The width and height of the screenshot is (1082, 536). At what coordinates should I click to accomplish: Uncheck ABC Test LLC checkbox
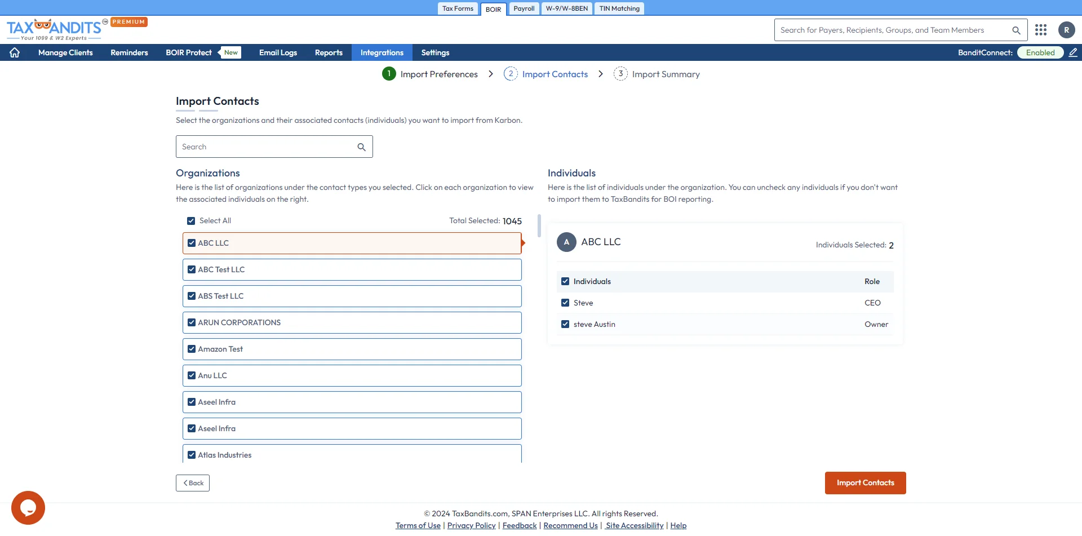[192, 269]
